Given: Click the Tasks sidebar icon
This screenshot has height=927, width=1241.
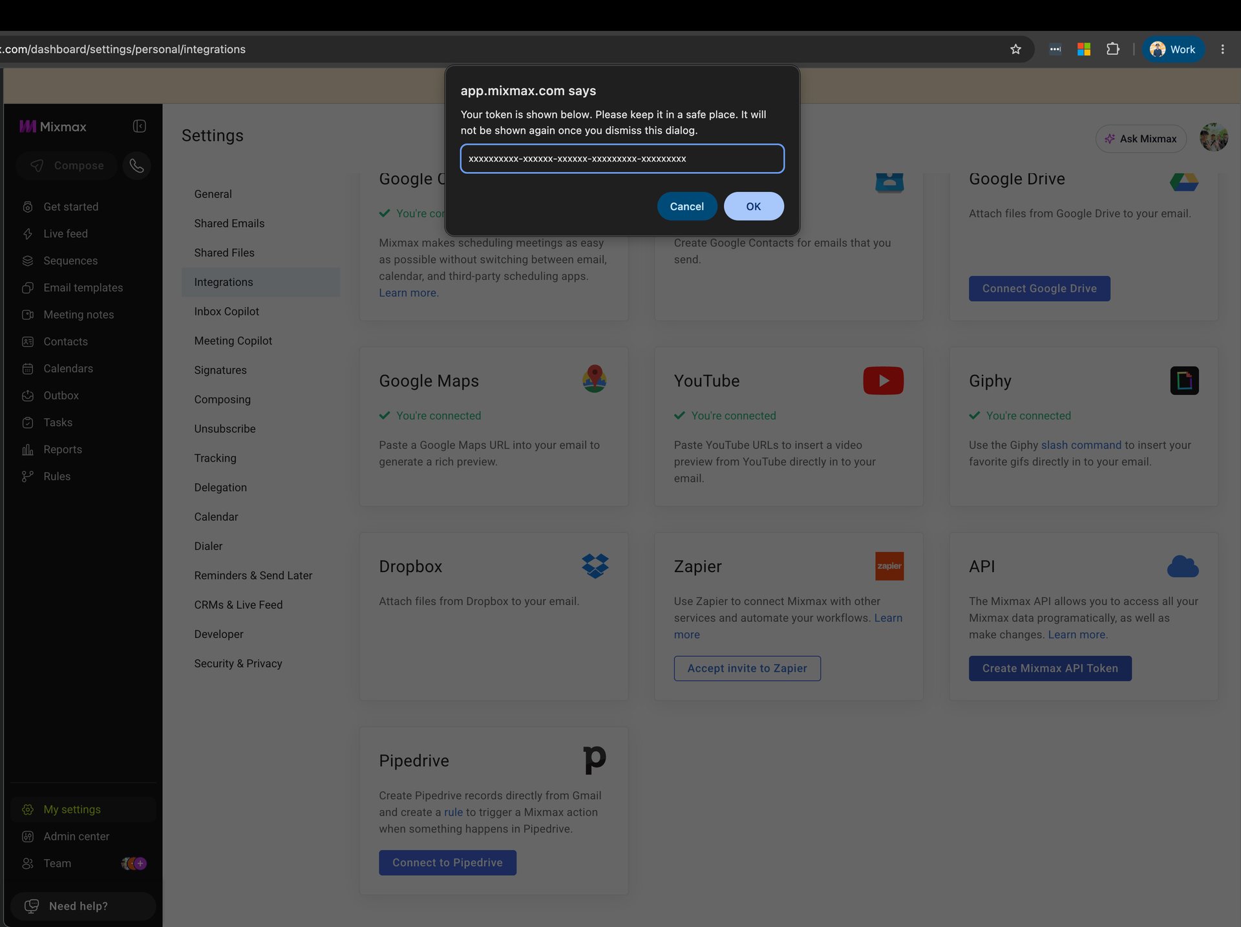Looking at the screenshot, I should pyautogui.click(x=28, y=422).
